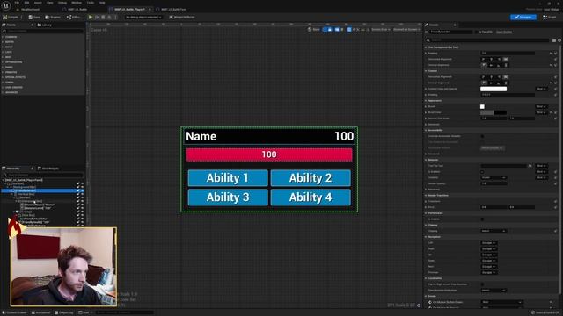Open the Content Color and Opacity swatch
Image resolution: width=563 pixels, height=316 pixels.
click(494, 89)
